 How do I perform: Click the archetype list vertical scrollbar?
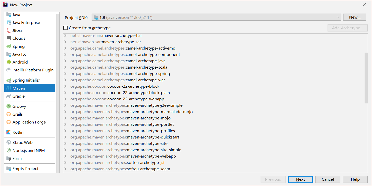point(366,78)
